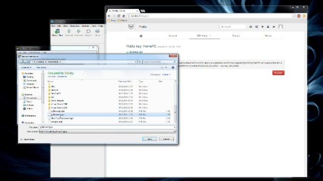This screenshot has width=323, height=181.
Task: Click the GitLab admin cogs icon
Action: coord(257,27)
